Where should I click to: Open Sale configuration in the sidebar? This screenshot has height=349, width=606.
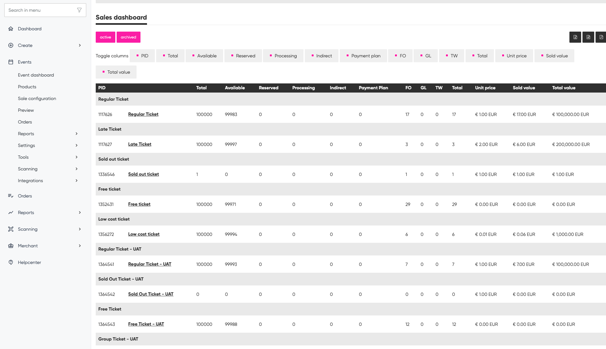coord(37,98)
